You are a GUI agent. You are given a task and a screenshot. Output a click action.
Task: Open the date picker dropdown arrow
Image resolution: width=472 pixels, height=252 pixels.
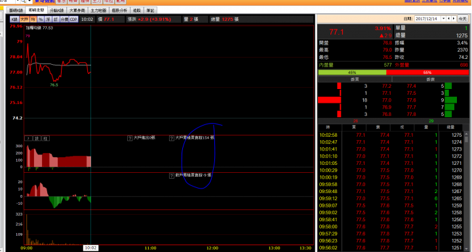443,18
